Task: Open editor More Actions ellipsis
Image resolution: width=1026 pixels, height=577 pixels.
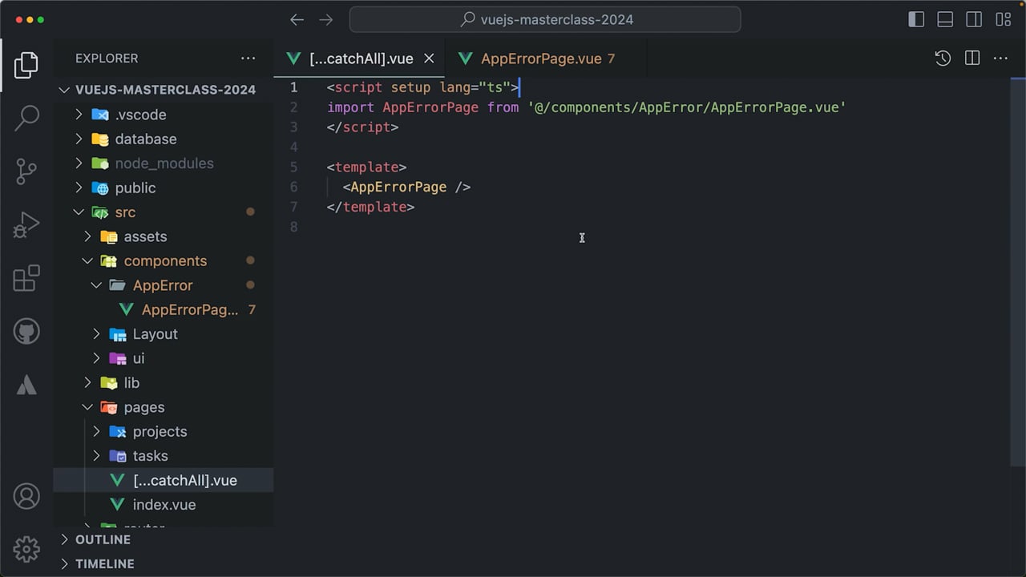Action: click(x=1000, y=59)
